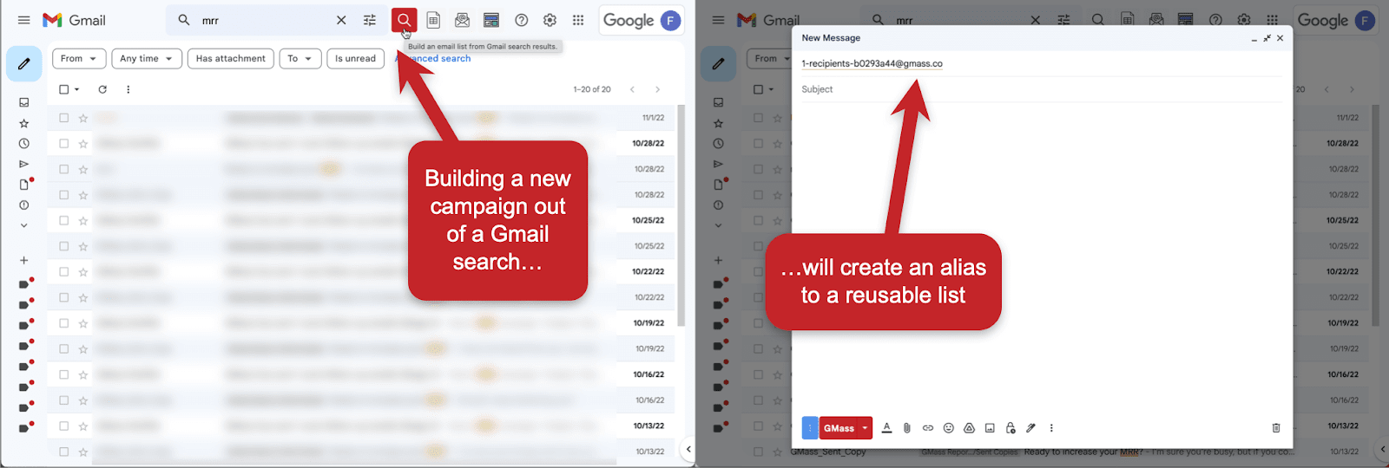Viewport: 1389px width, 468px height.
Task: Check the bold 10/28/22 row in left window
Action: 64,143
